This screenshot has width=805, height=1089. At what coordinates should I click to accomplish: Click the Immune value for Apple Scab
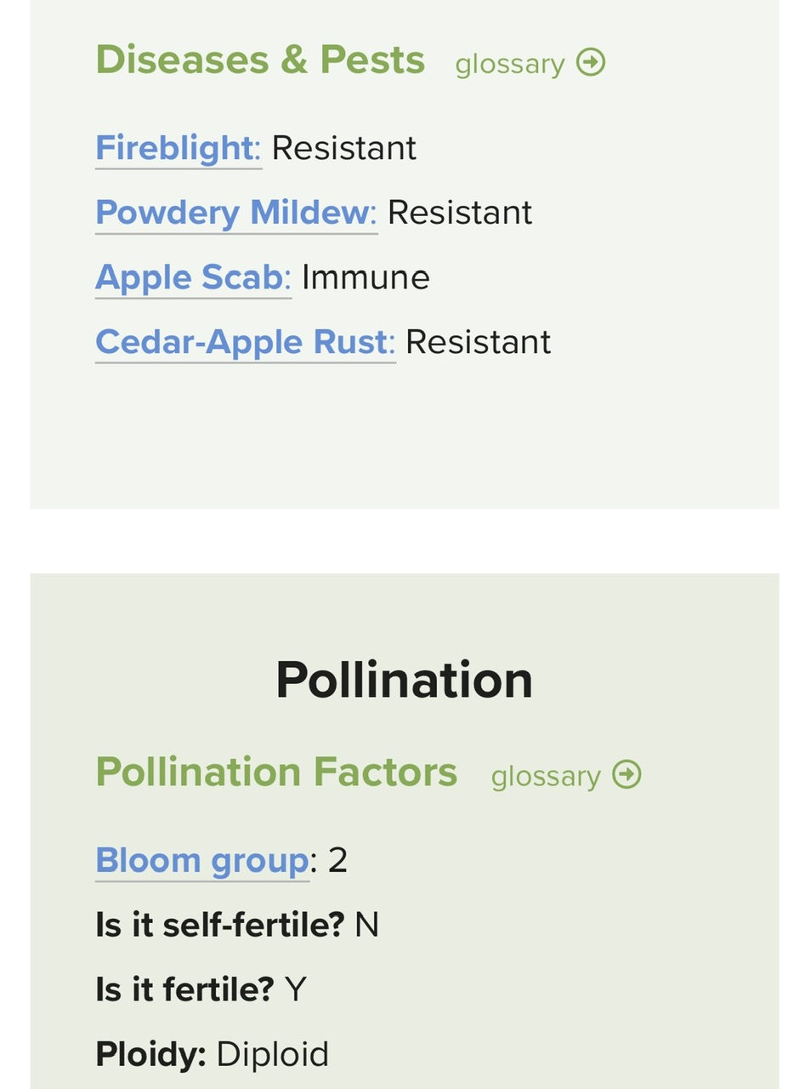click(x=366, y=277)
